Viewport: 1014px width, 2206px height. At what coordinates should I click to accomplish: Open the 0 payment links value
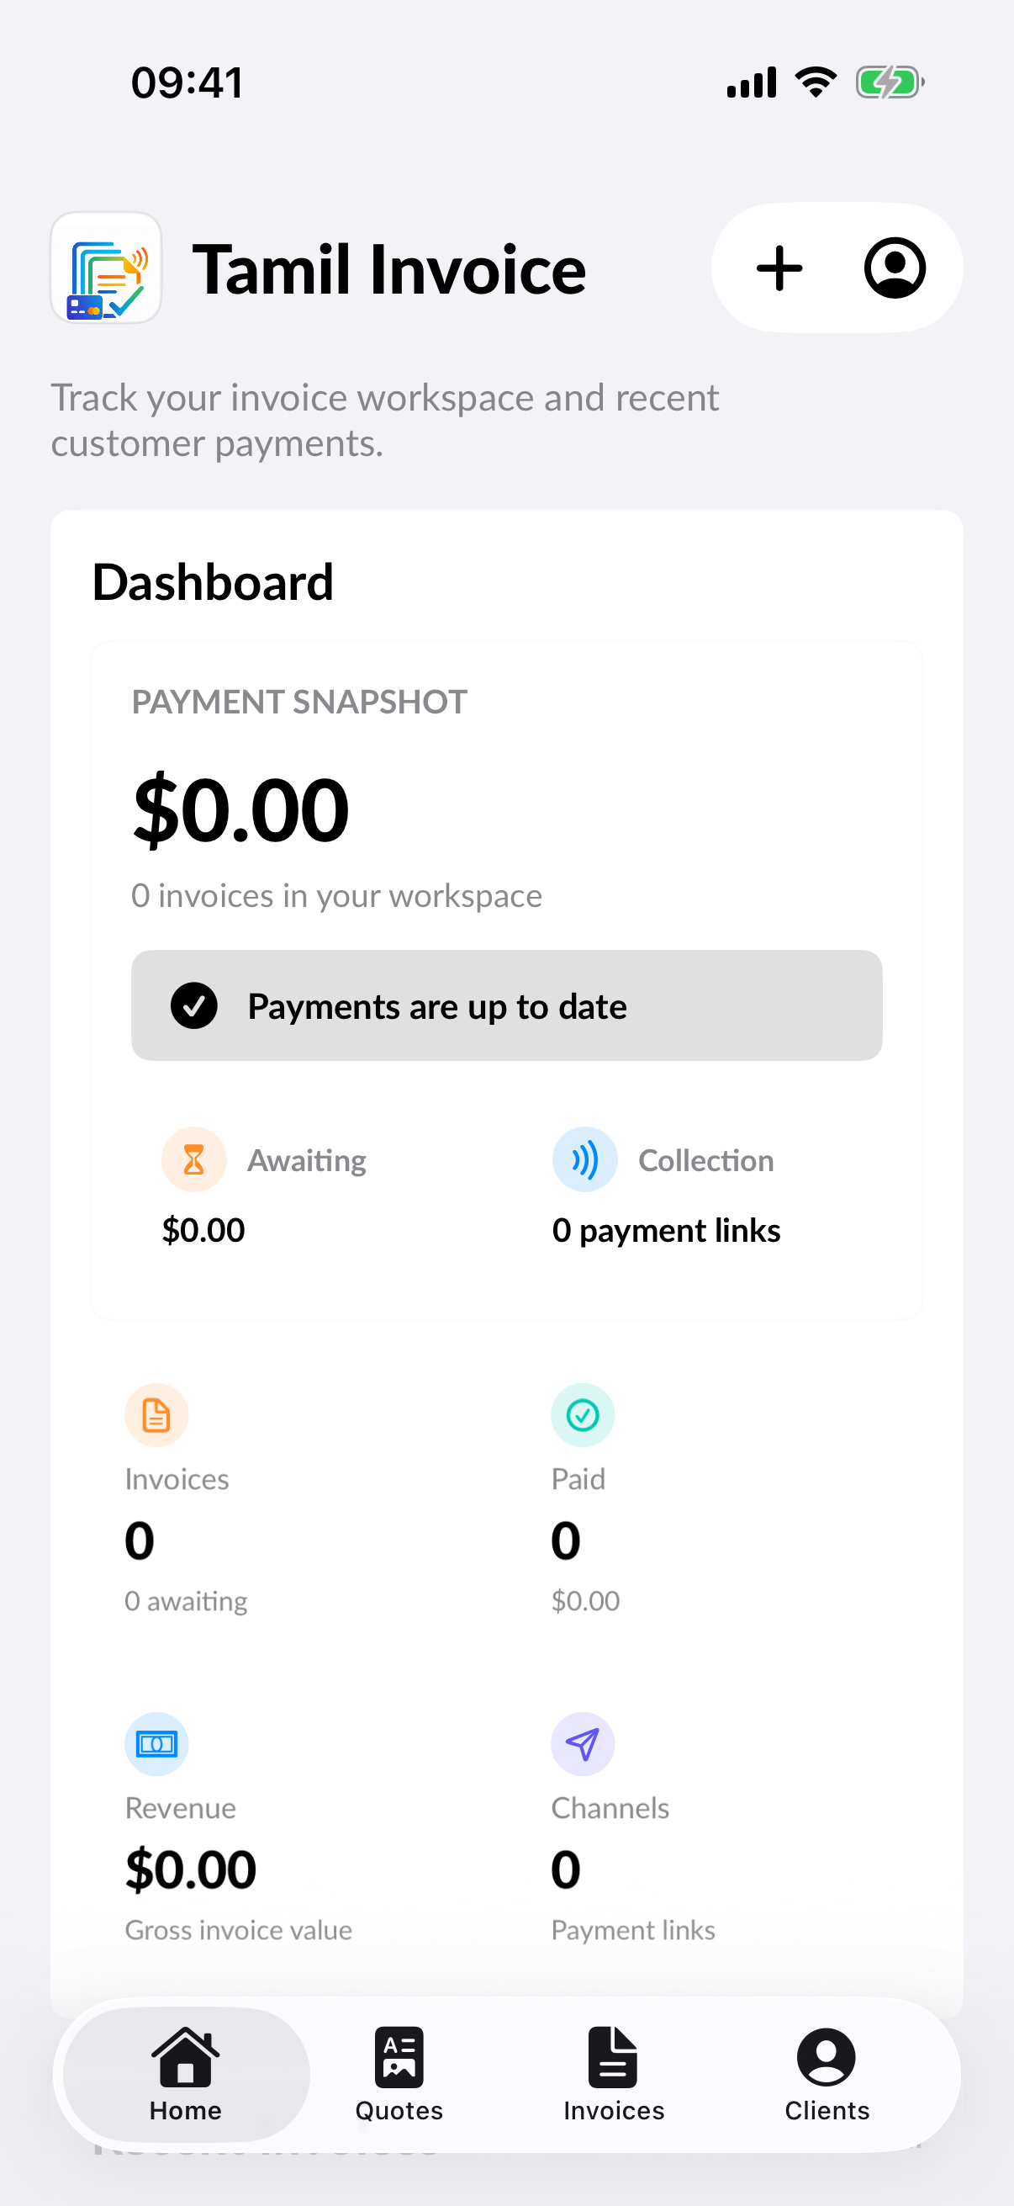tap(666, 1231)
